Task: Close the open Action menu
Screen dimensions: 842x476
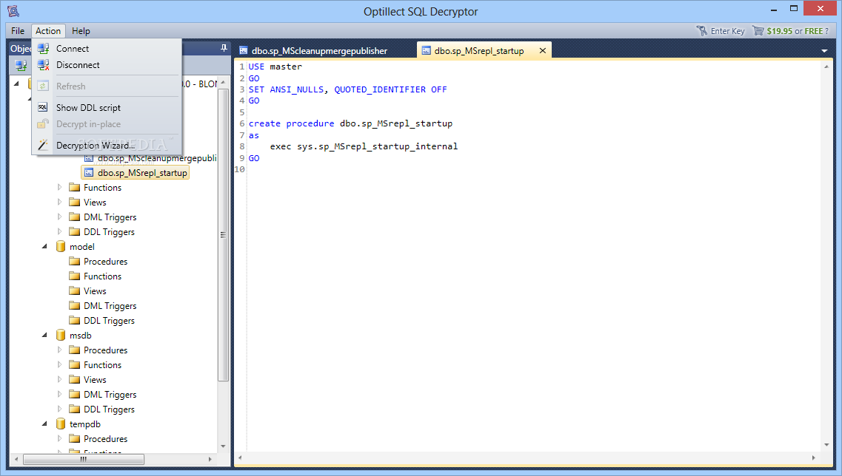Action: (x=48, y=31)
